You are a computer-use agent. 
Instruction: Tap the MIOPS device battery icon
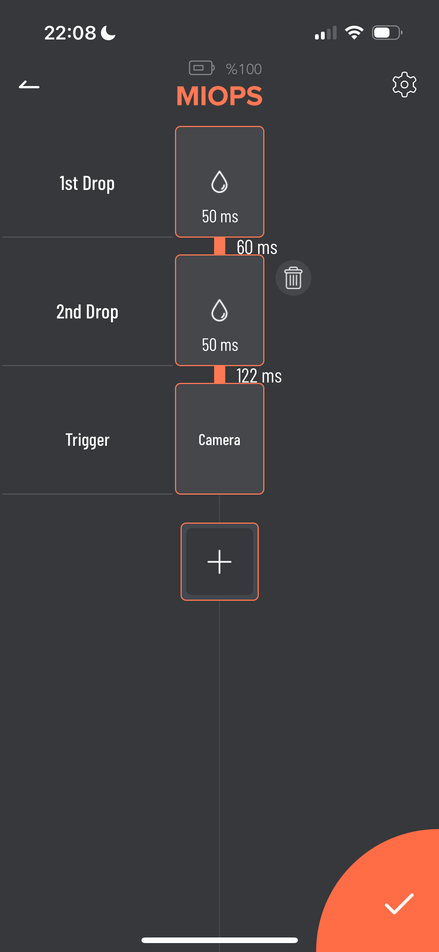201,68
